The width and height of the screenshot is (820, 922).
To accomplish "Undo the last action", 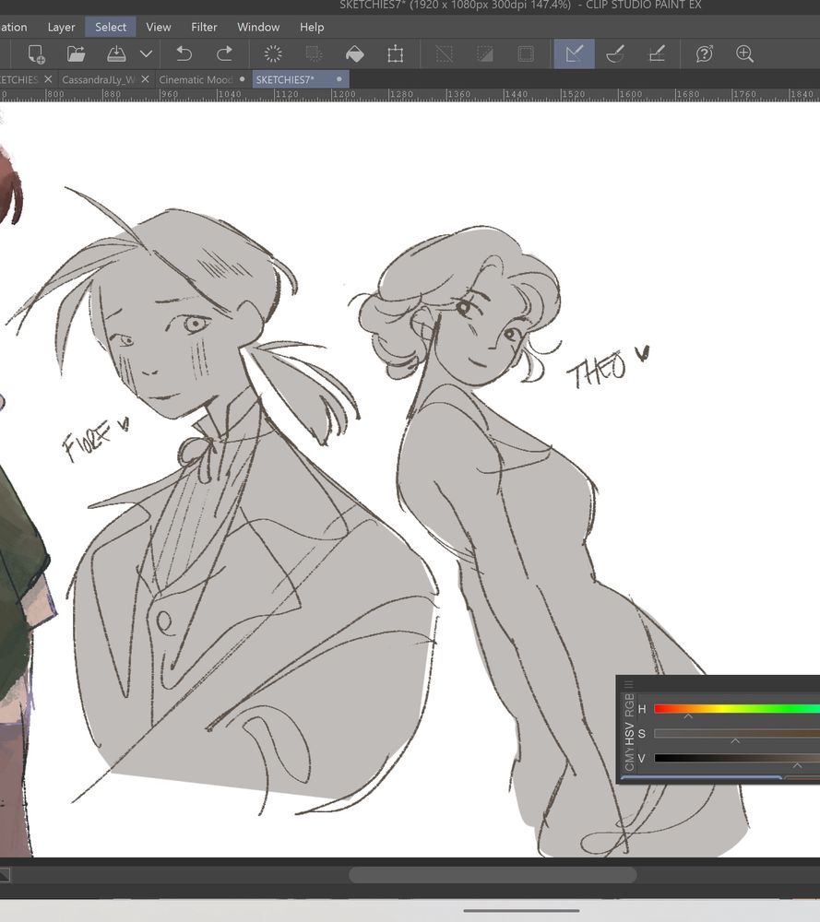I will point(184,54).
